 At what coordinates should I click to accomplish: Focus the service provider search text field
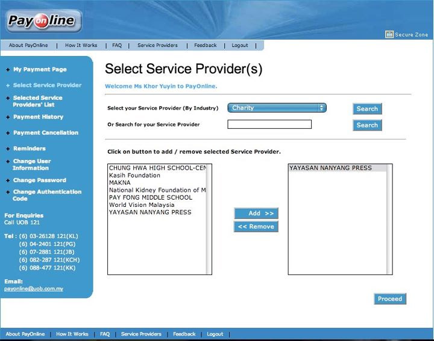click(269, 124)
